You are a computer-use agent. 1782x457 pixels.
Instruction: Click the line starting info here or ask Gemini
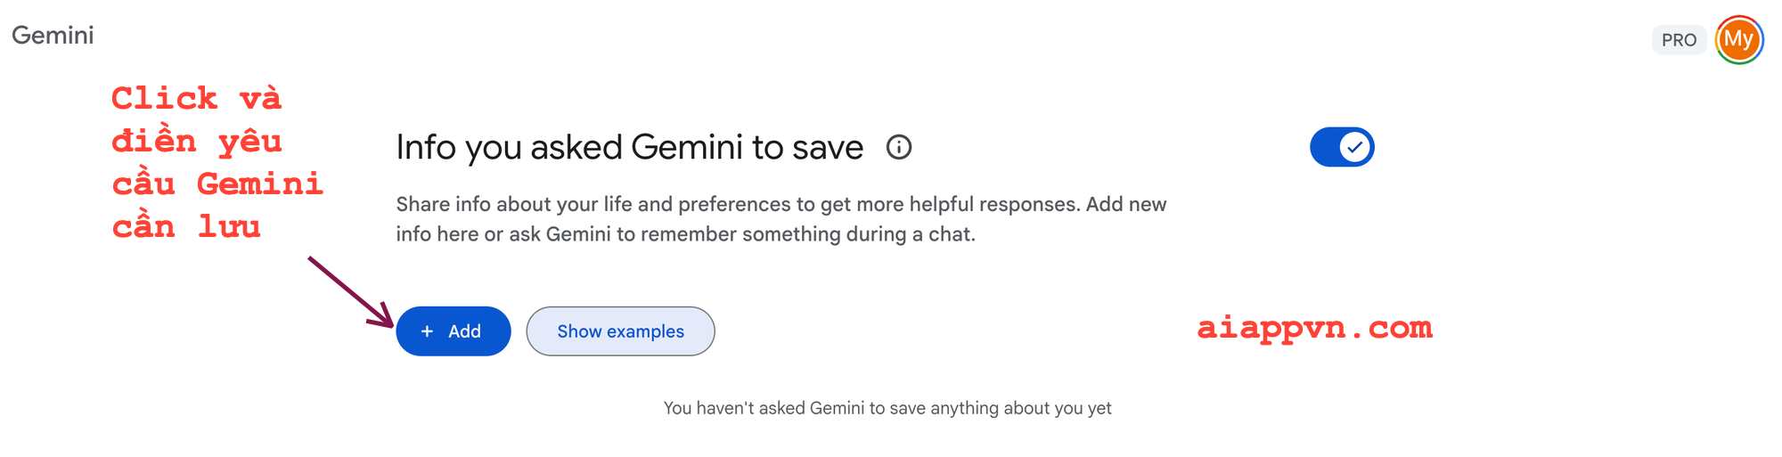(x=686, y=234)
